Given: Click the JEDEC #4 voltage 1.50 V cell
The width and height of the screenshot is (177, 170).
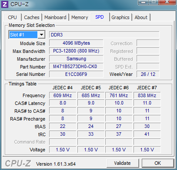Looking at the screenshot, I should [63, 150].
